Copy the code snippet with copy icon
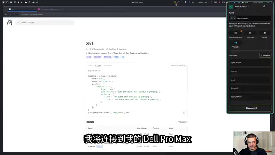This screenshot has height=155, width=275. [184, 112]
